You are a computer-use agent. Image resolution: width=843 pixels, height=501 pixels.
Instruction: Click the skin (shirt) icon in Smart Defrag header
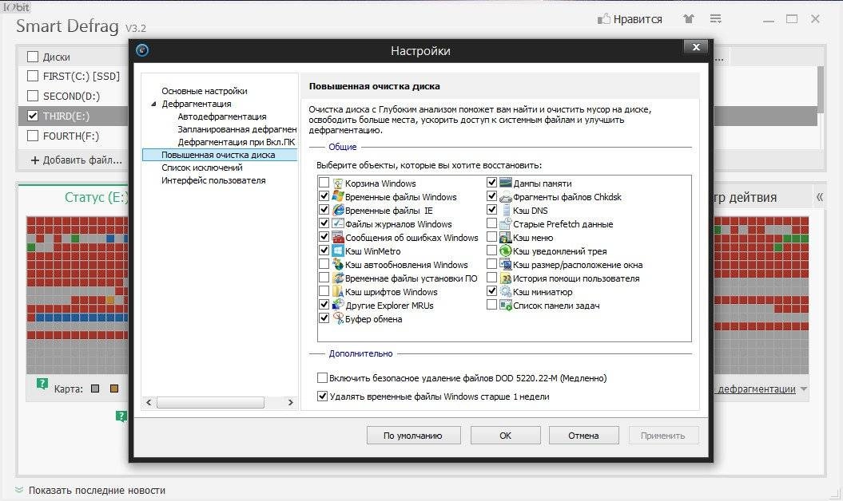click(689, 19)
